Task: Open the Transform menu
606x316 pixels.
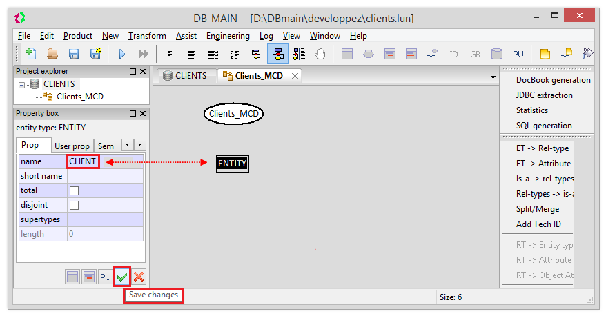Action: click(x=147, y=36)
